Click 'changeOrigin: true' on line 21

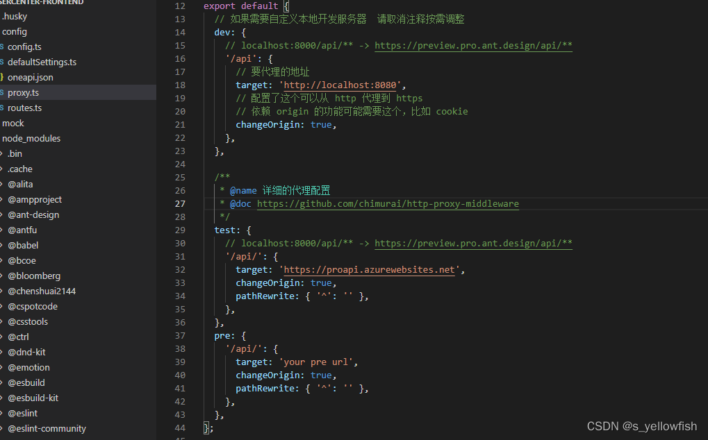click(x=283, y=125)
